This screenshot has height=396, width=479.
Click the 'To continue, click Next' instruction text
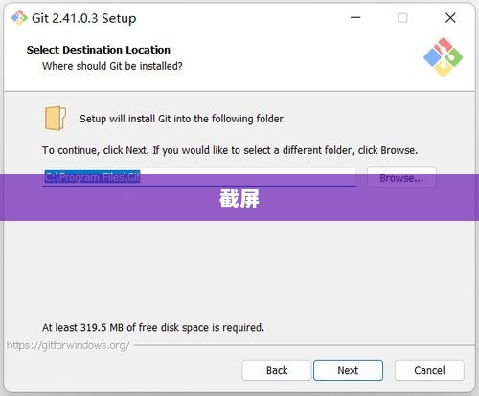(230, 150)
